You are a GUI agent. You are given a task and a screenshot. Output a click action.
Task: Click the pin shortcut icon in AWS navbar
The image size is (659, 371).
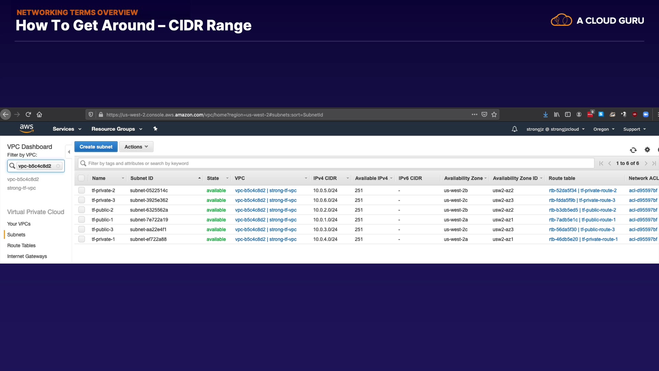pos(155,128)
